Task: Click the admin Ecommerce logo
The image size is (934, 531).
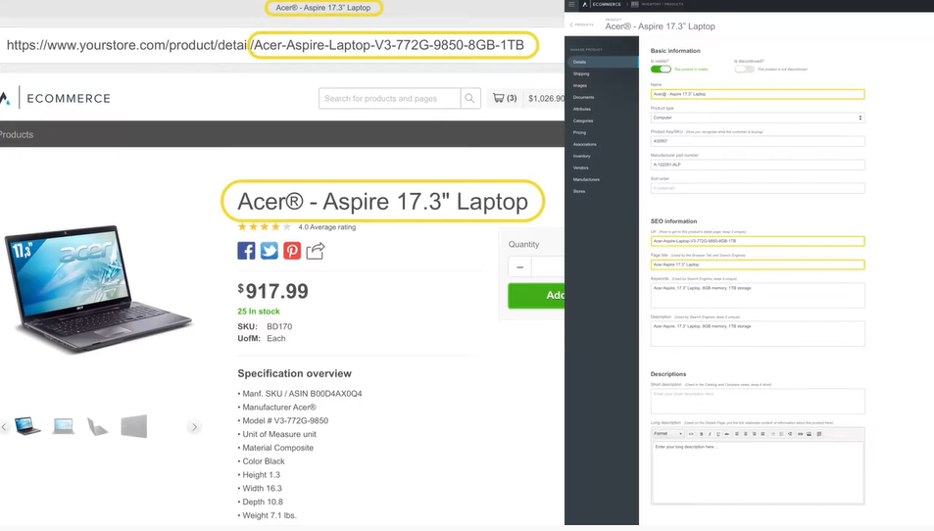Action: point(602,4)
